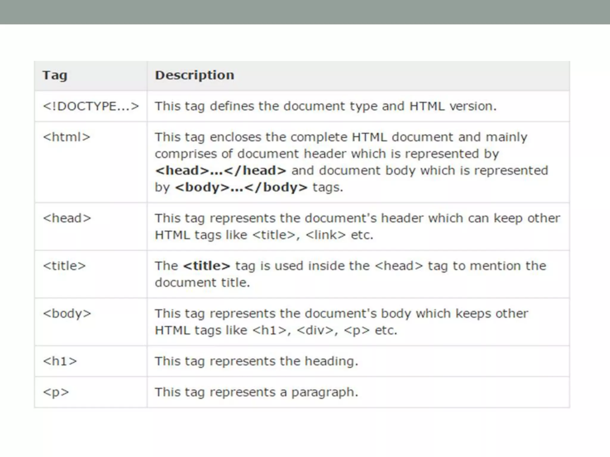Click the bold <title> text in description
The width and height of the screenshot is (610, 457).
(x=207, y=266)
